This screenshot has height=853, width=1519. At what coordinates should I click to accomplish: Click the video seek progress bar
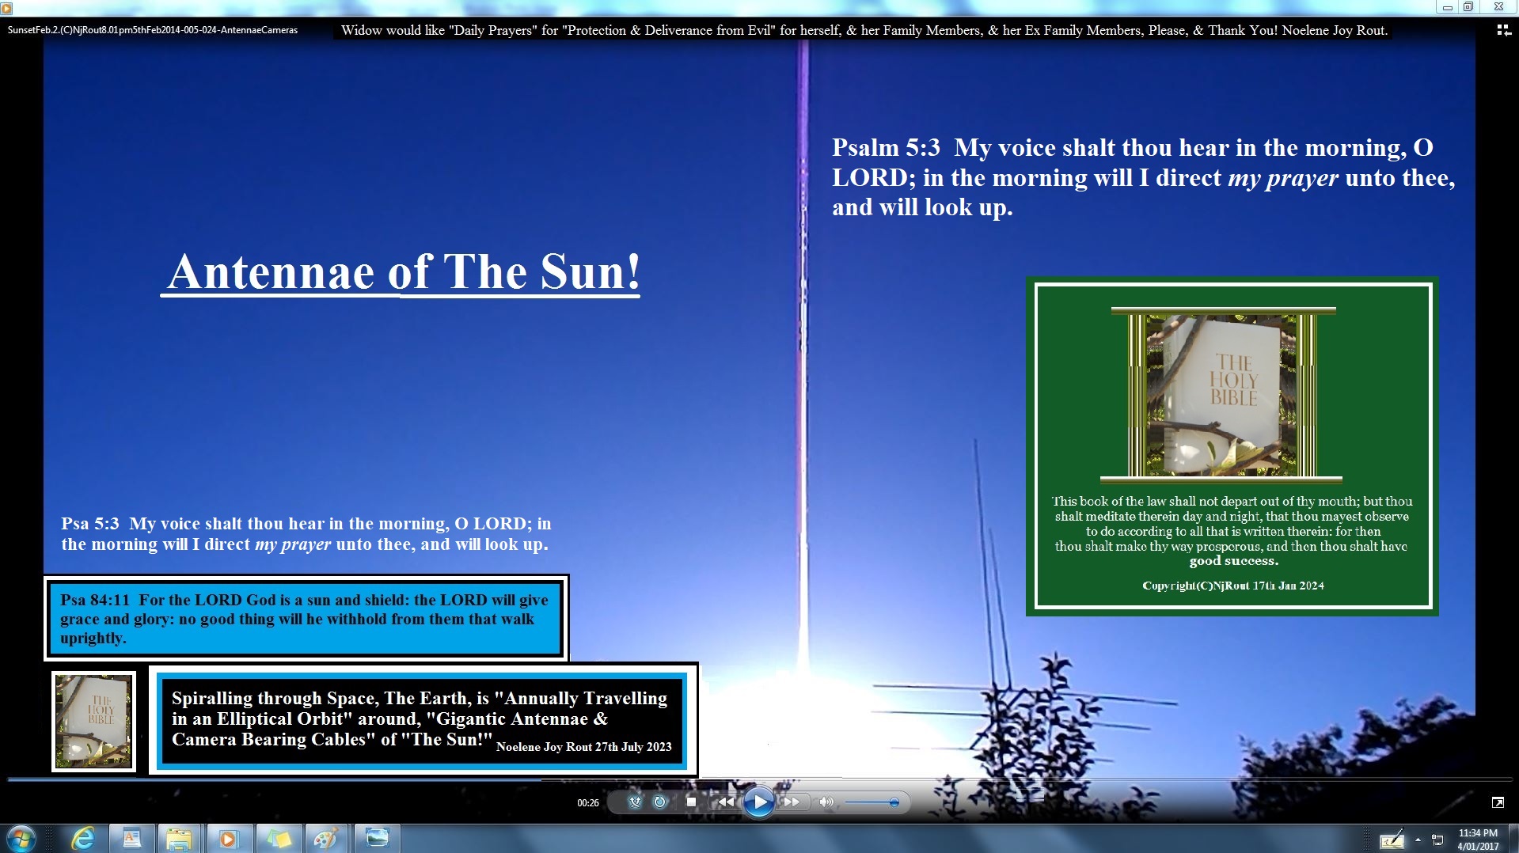tap(760, 779)
